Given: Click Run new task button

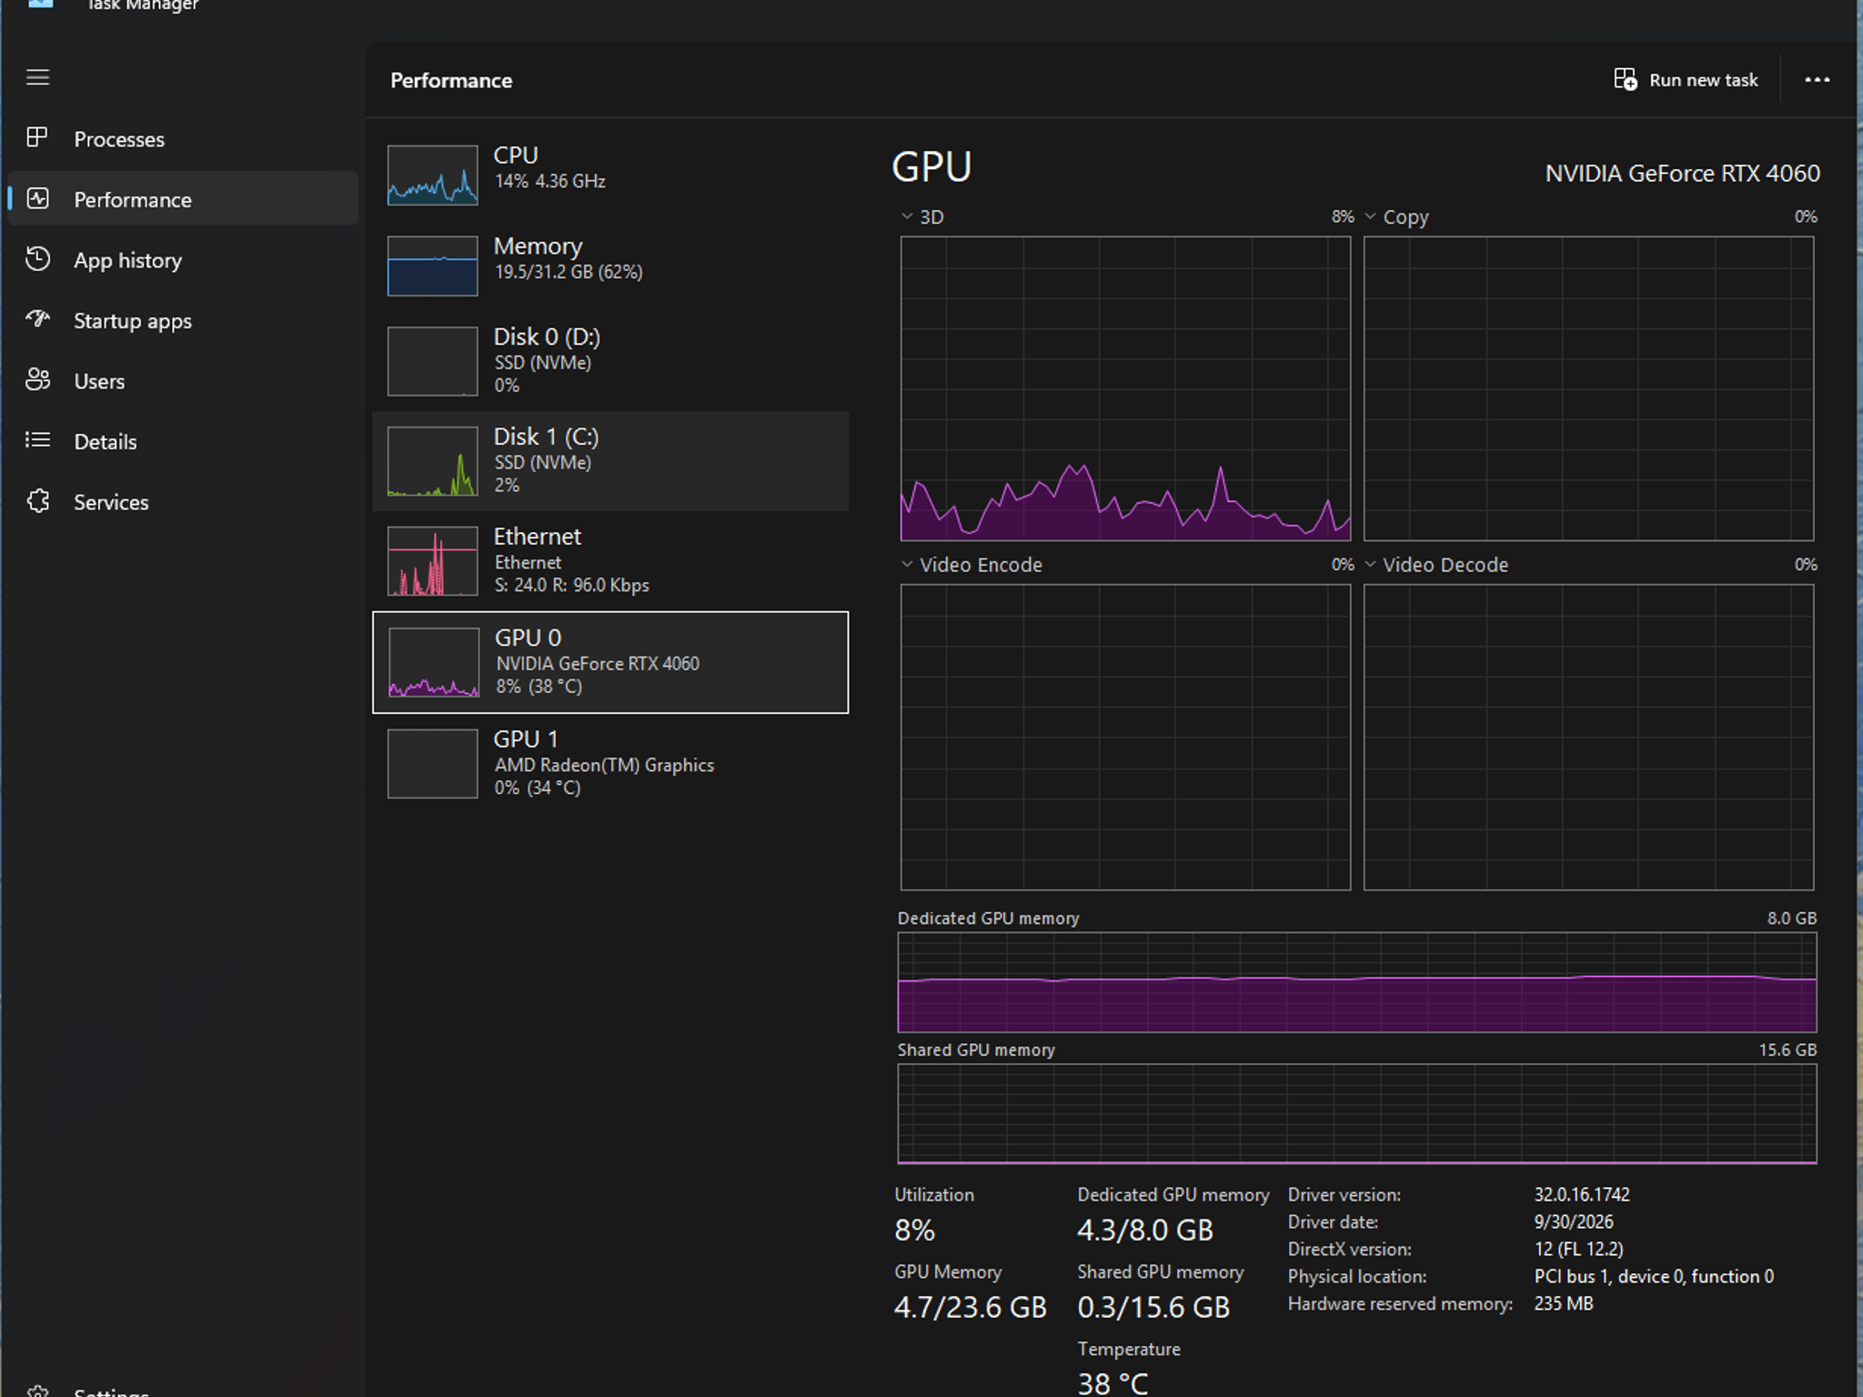Looking at the screenshot, I should [1687, 80].
